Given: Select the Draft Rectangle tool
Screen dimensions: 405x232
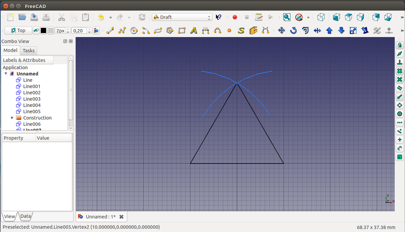Looking at the screenshot, I should 182,31.
